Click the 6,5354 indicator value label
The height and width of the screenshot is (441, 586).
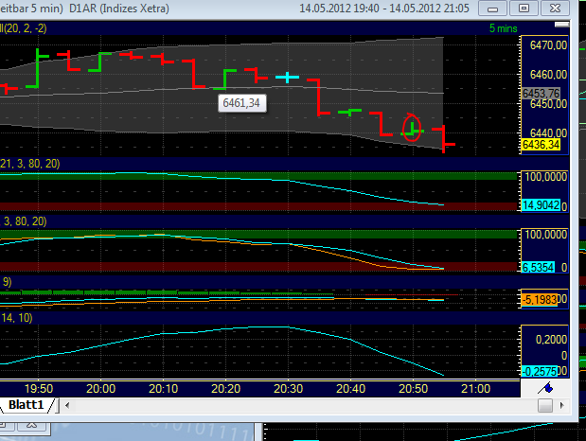coord(538,267)
